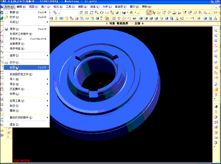221x164 pixels.
Task: Click the Block primitive icon before the cylinder
Action: (205, 18)
